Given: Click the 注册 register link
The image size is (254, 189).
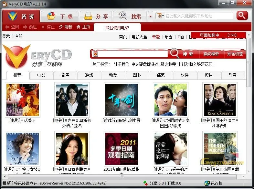Looking at the screenshot, I should tap(18, 36).
